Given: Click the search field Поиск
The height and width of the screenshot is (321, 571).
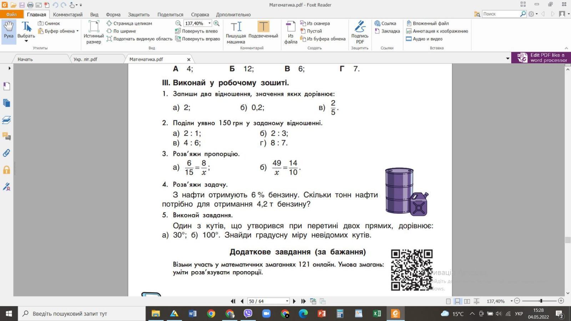Looking at the screenshot, I should click(x=501, y=14).
